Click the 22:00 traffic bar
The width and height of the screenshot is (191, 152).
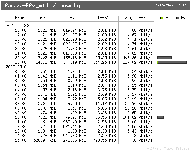(x=164, y=58)
